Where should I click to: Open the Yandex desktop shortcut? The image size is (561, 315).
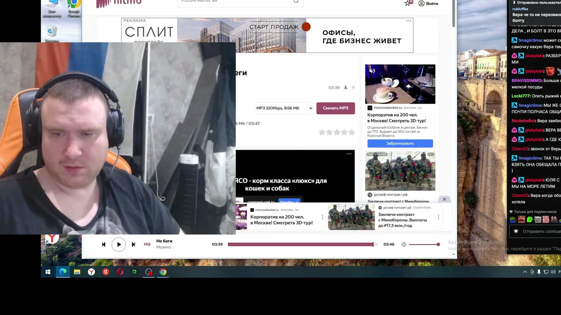coord(52,241)
